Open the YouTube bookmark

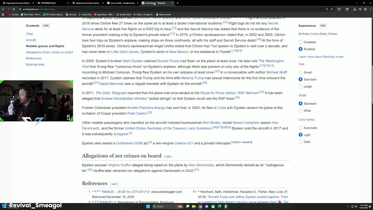[x=13, y=14]
